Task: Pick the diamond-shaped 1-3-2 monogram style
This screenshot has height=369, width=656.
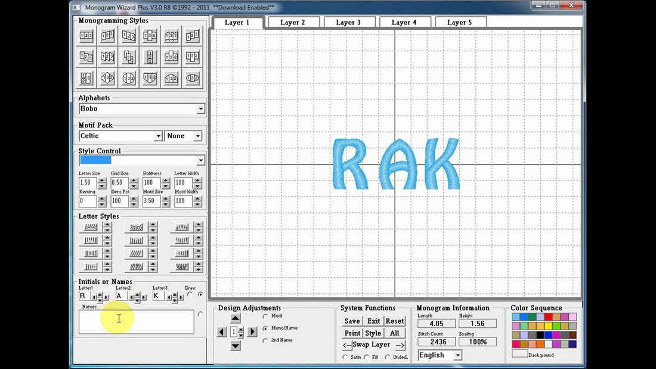Action: [107, 78]
